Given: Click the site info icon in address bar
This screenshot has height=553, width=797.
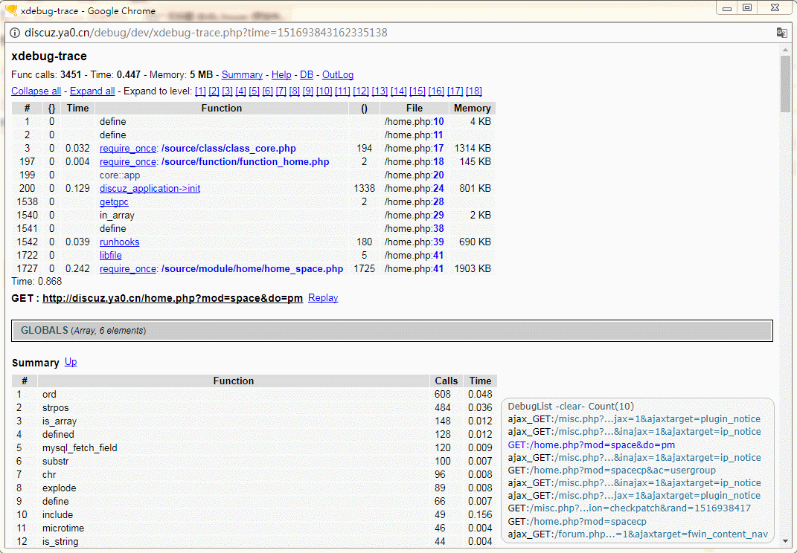Looking at the screenshot, I should point(15,33).
